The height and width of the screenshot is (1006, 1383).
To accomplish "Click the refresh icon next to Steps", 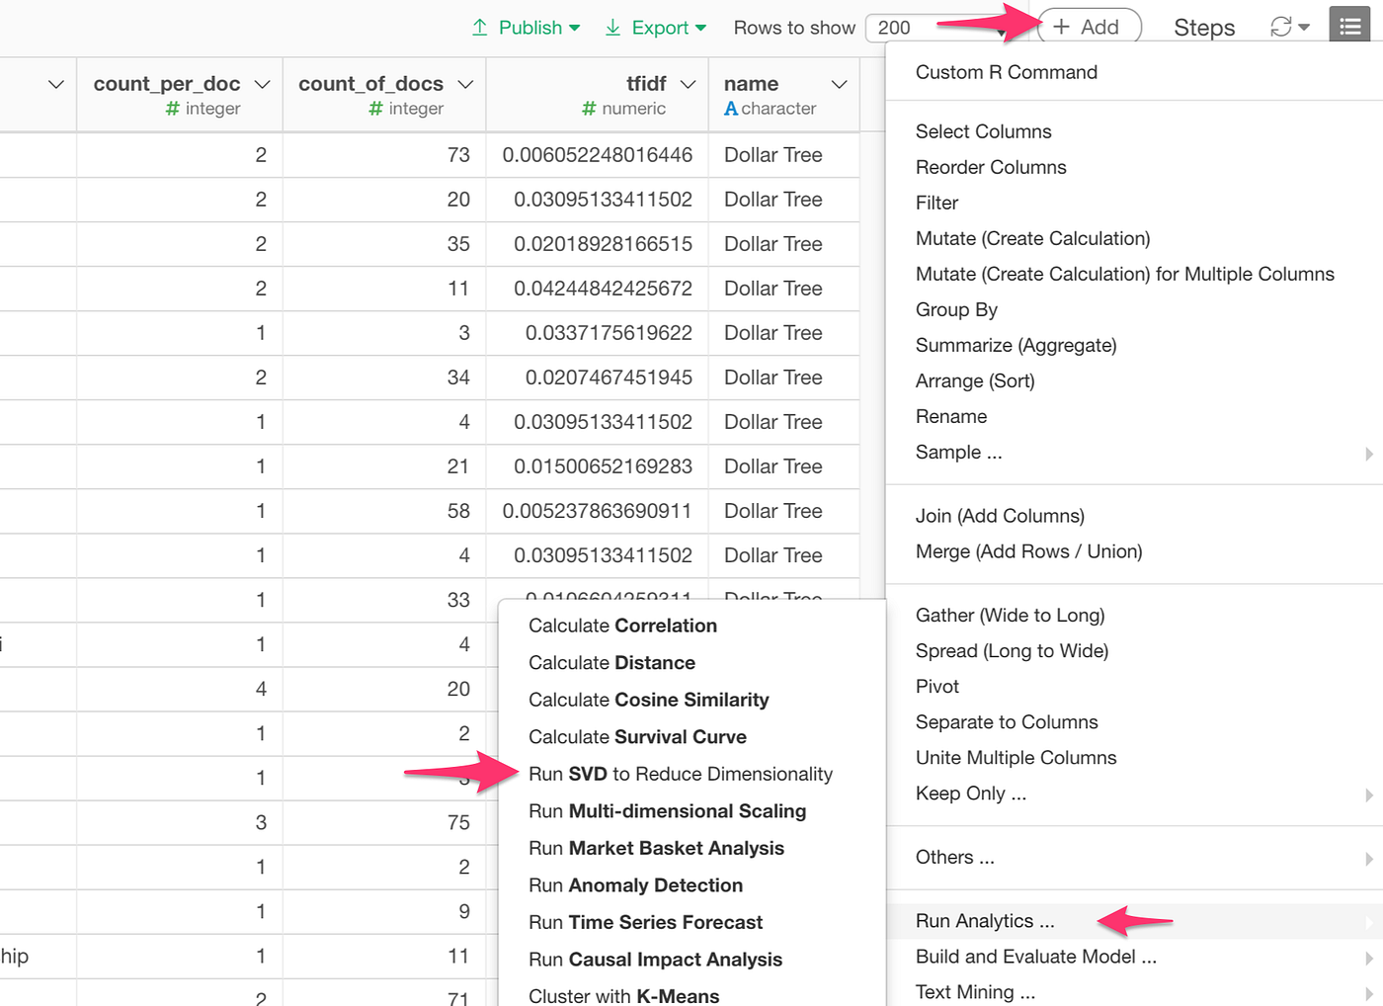I will pyautogui.click(x=1279, y=26).
